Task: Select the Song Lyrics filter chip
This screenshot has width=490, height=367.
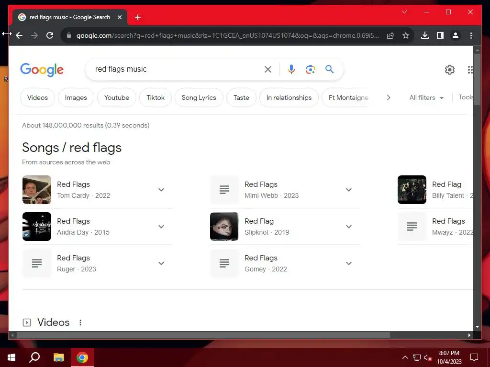Action: [199, 97]
